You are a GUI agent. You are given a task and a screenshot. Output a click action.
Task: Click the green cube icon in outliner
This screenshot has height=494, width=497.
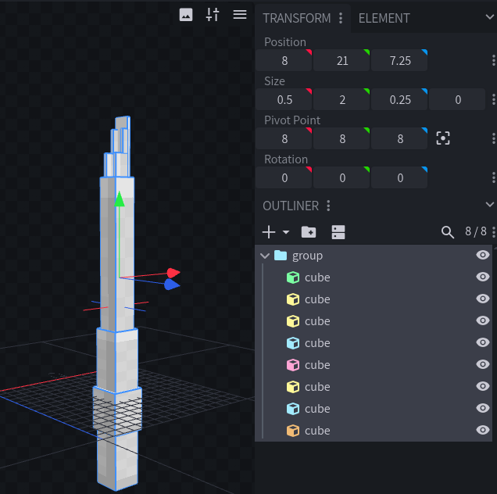[x=293, y=277]
